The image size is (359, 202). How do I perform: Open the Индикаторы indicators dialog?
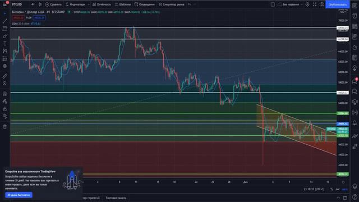(x=75, y=4)
